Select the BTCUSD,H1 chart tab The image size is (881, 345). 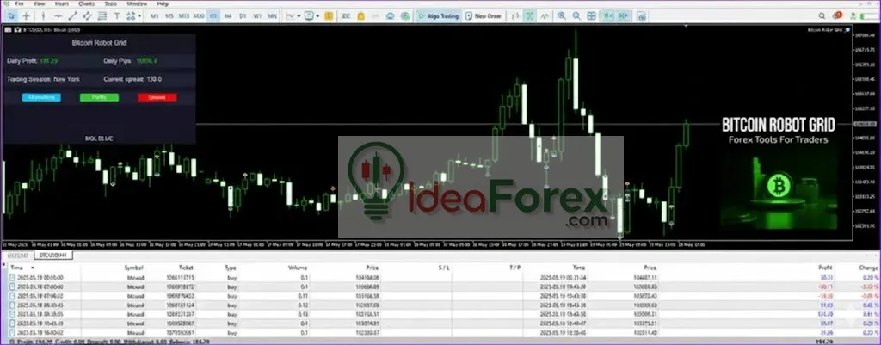pos(54,256)
